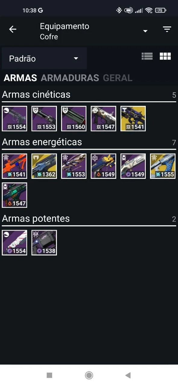Select the ARMAS tab

[x=20, y=78]
